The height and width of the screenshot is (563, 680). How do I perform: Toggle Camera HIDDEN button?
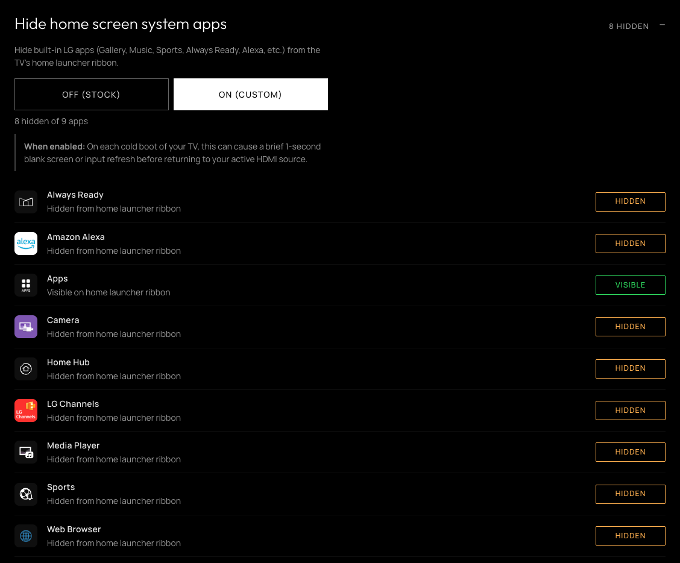[x=630, y=327]
